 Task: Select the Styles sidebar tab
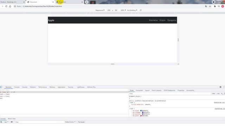click(x=131, y=90)
